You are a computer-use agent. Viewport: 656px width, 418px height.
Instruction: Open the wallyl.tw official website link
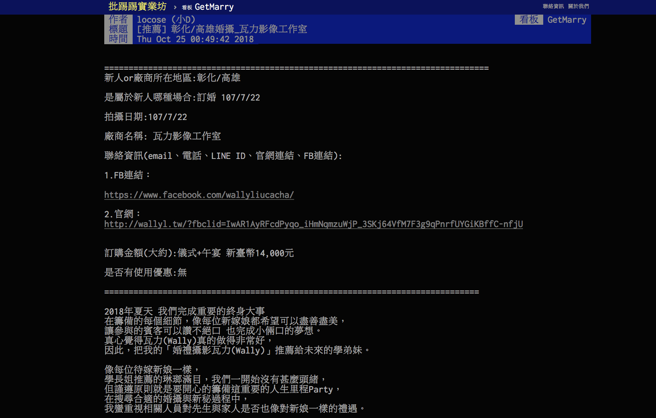[314, 224]
